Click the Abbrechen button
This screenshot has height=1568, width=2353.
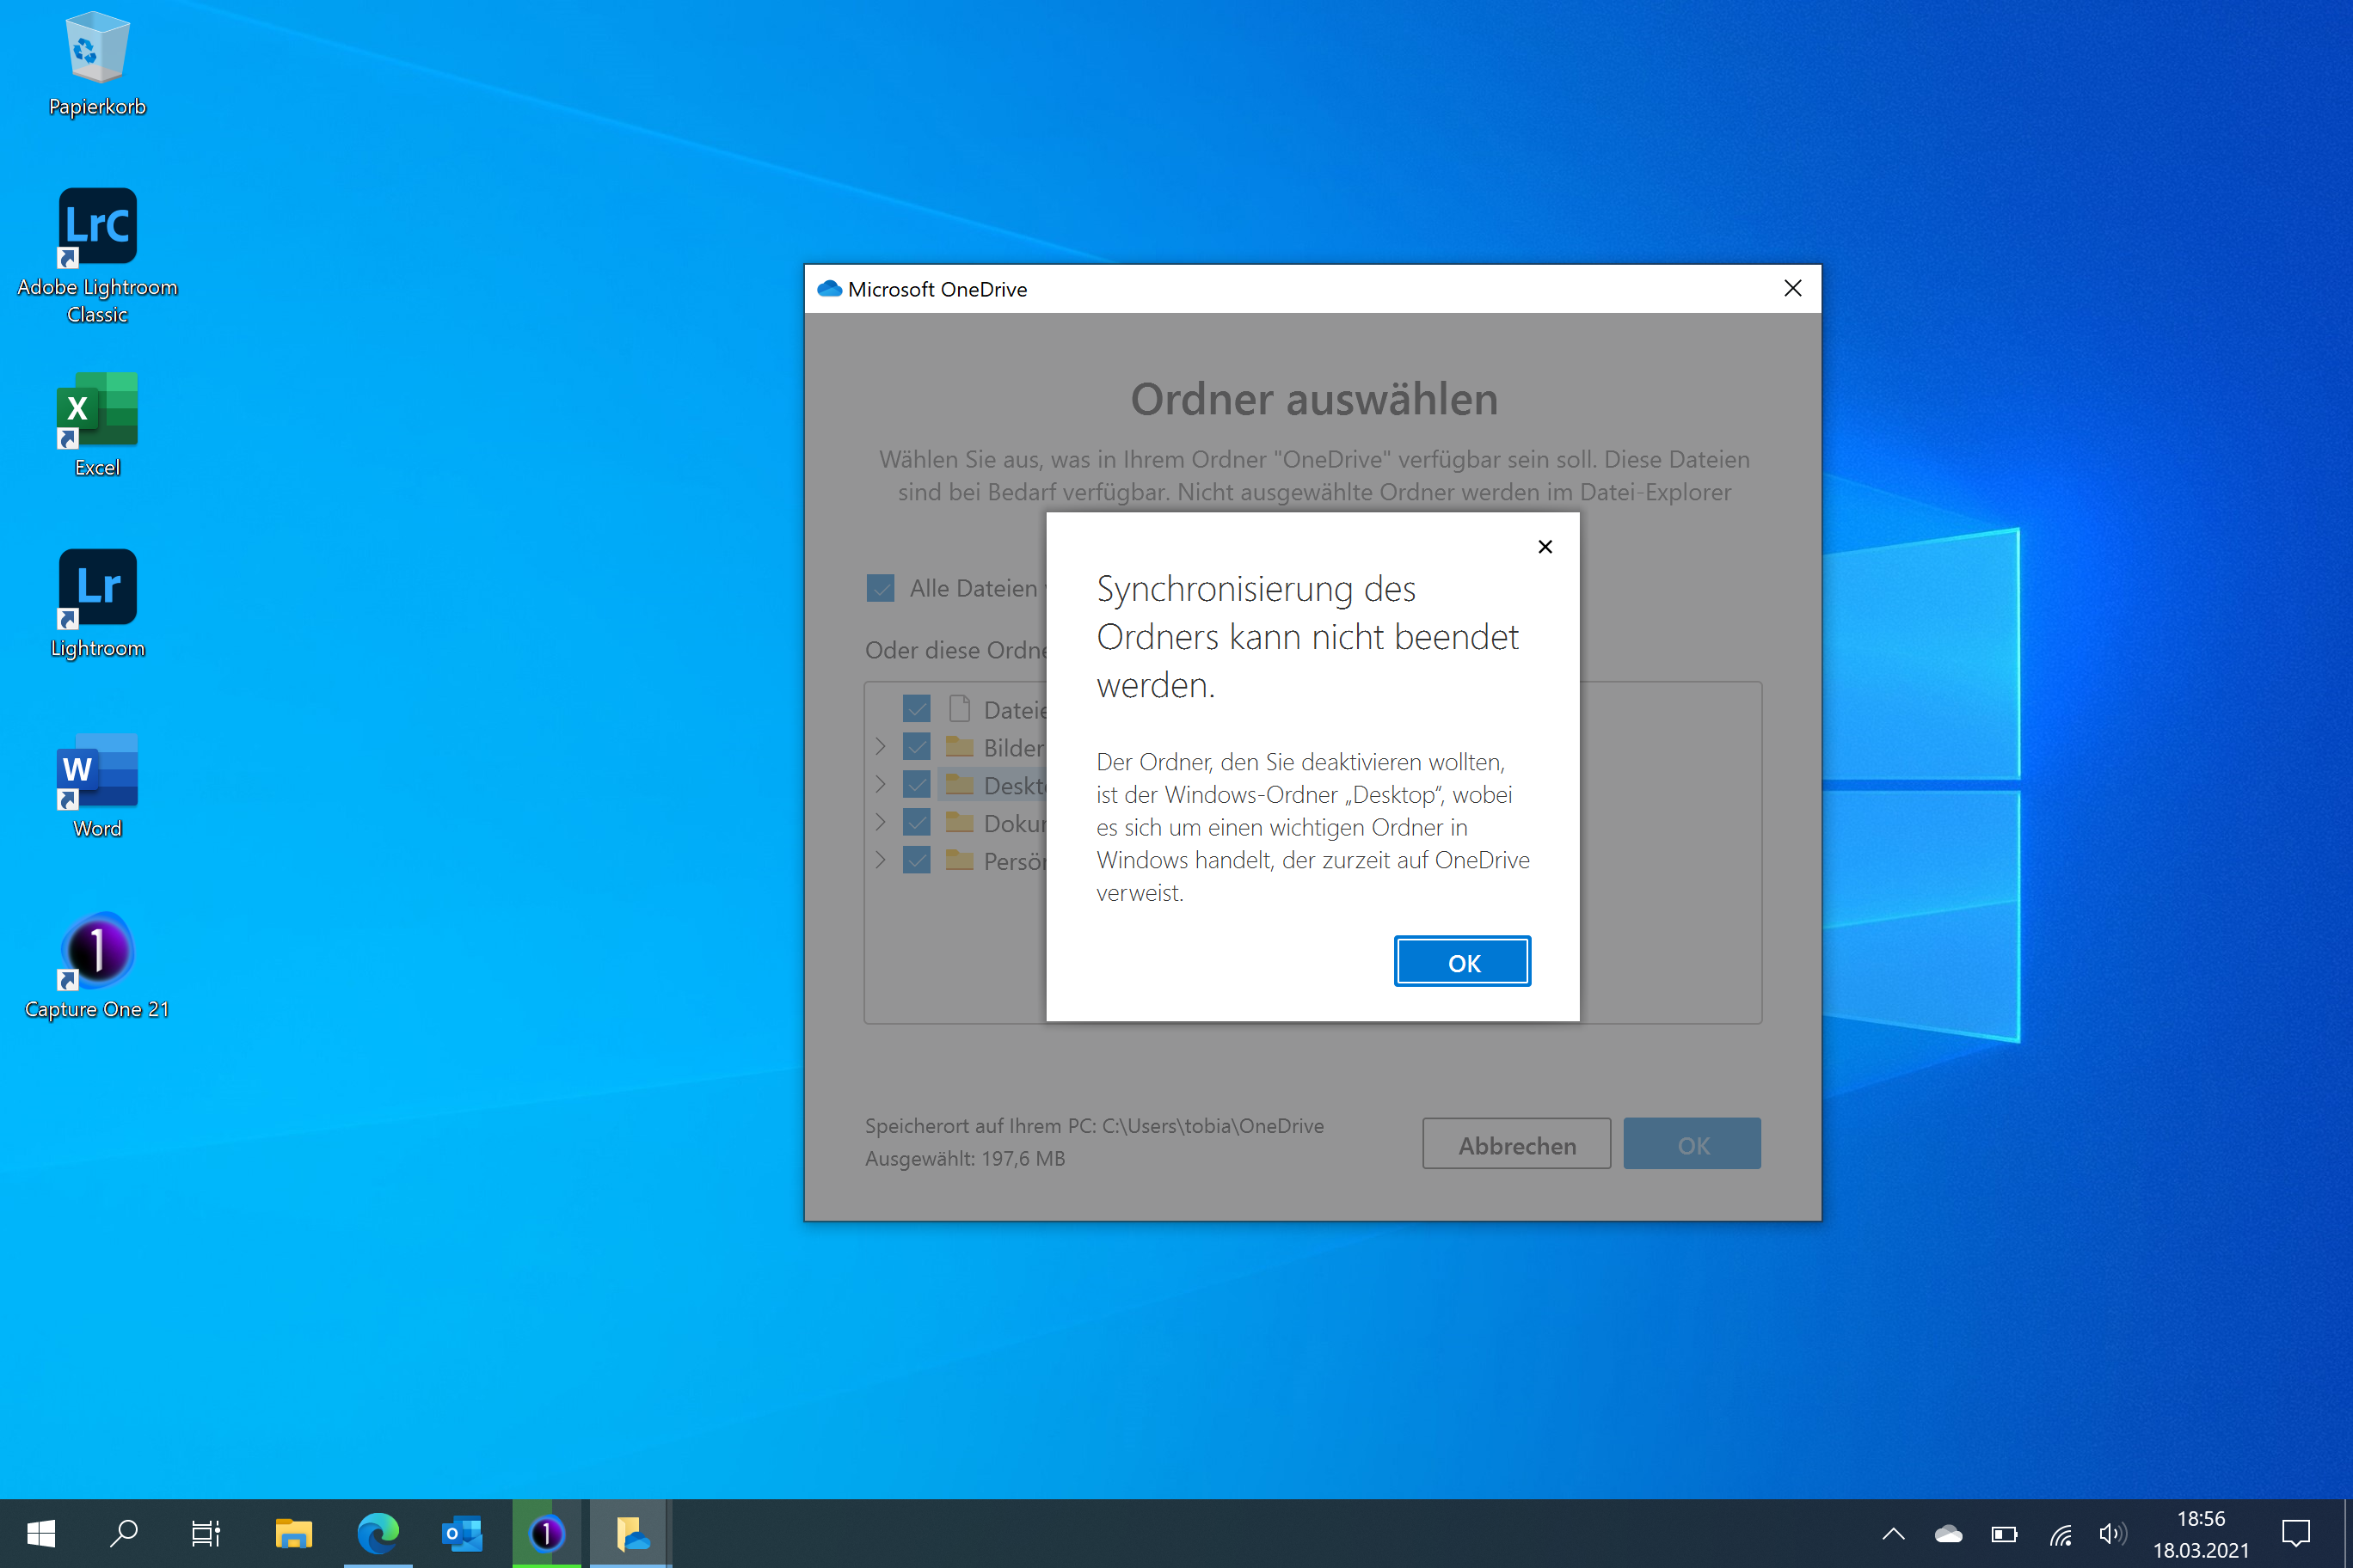coord(1515,1145)
